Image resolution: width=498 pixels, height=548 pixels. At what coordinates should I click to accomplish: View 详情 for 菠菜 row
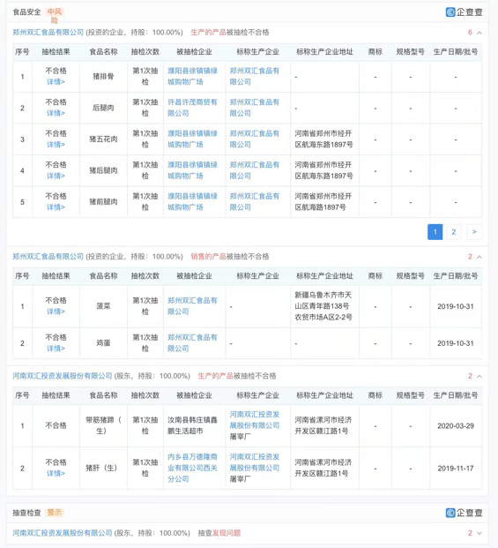56,312
